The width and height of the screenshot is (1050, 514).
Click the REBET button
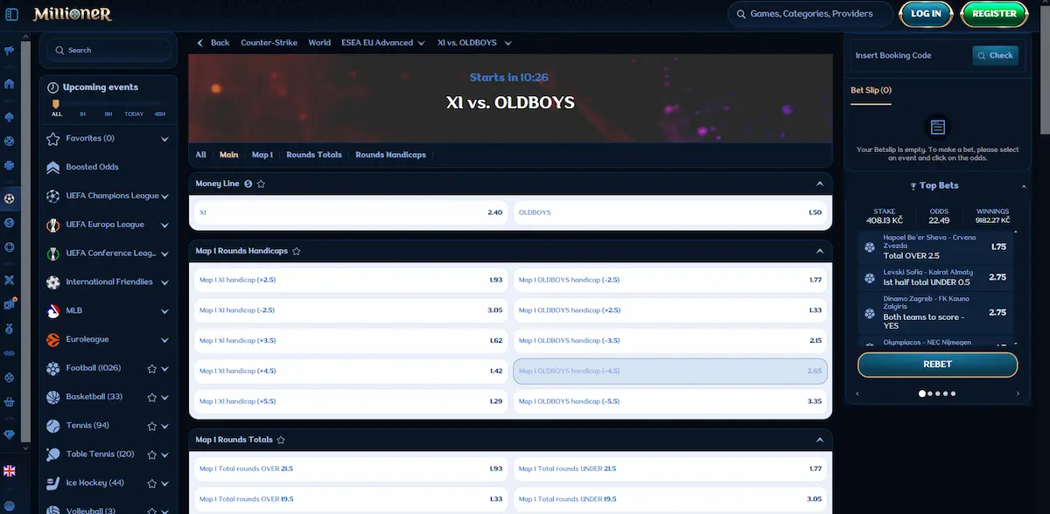tap(937, 365)
